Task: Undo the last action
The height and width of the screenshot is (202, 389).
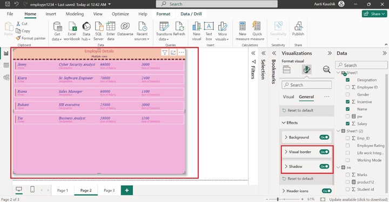Action: (16, 4)
